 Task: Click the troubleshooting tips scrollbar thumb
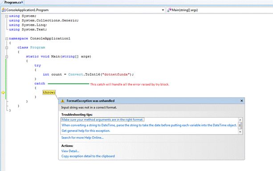[240, 126]
